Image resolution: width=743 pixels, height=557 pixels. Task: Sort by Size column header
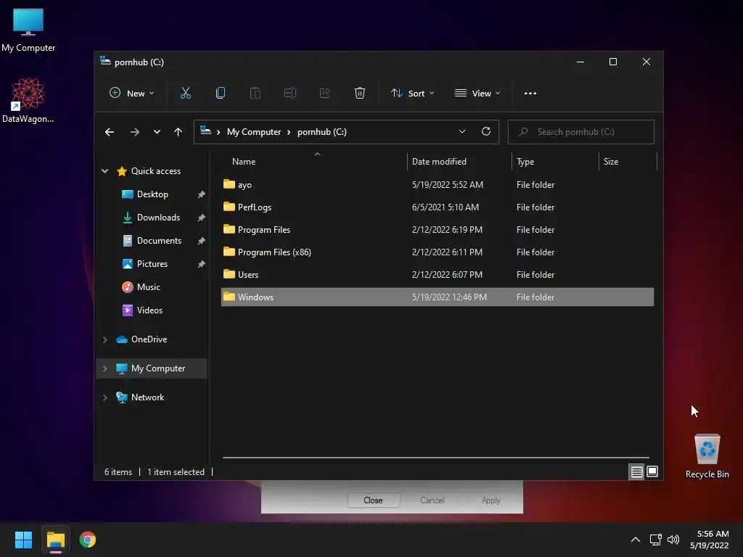[611, 162]
